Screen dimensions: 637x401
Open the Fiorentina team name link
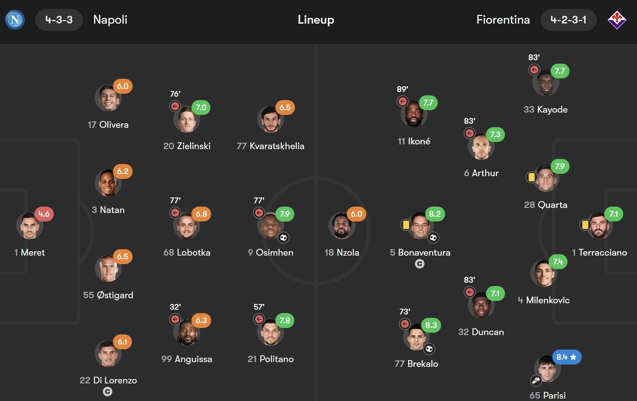[503, 20]
